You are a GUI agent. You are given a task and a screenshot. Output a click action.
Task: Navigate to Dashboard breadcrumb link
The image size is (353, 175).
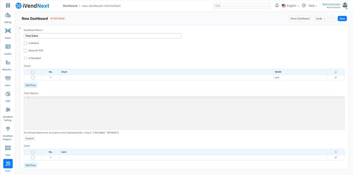pos(70,6)
